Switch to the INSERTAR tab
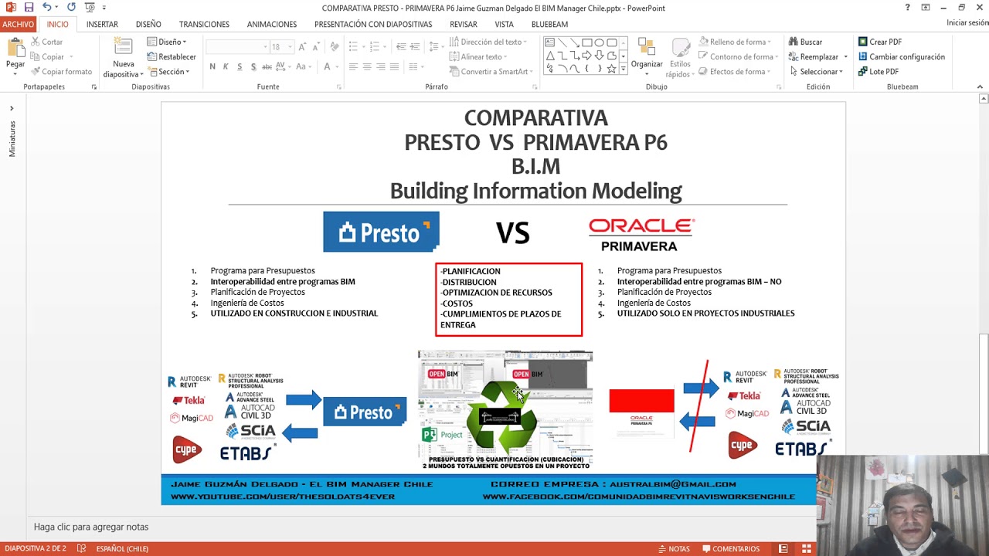Viewport: 989px width, 556px height. click(102, 24)
